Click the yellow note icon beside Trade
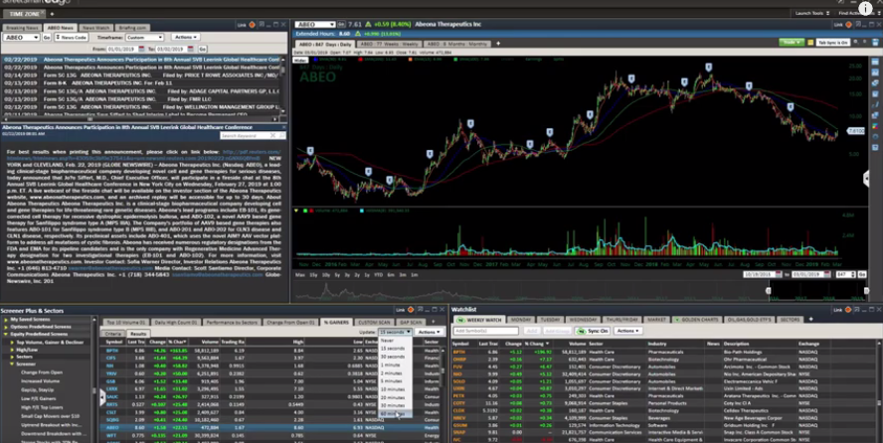Screen dimensions: 883x443 click(810, 42)
